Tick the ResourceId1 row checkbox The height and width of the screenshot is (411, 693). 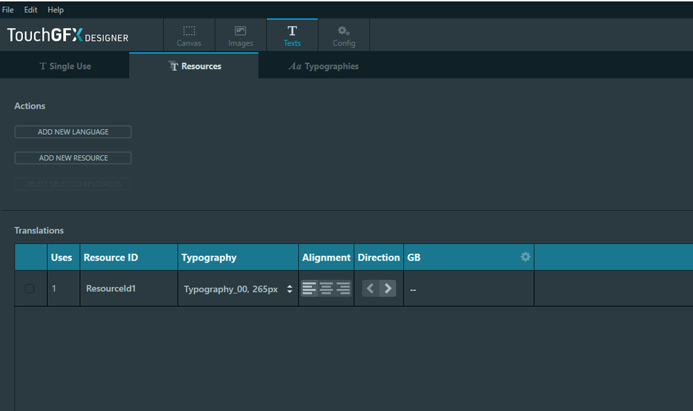point(30,288)
